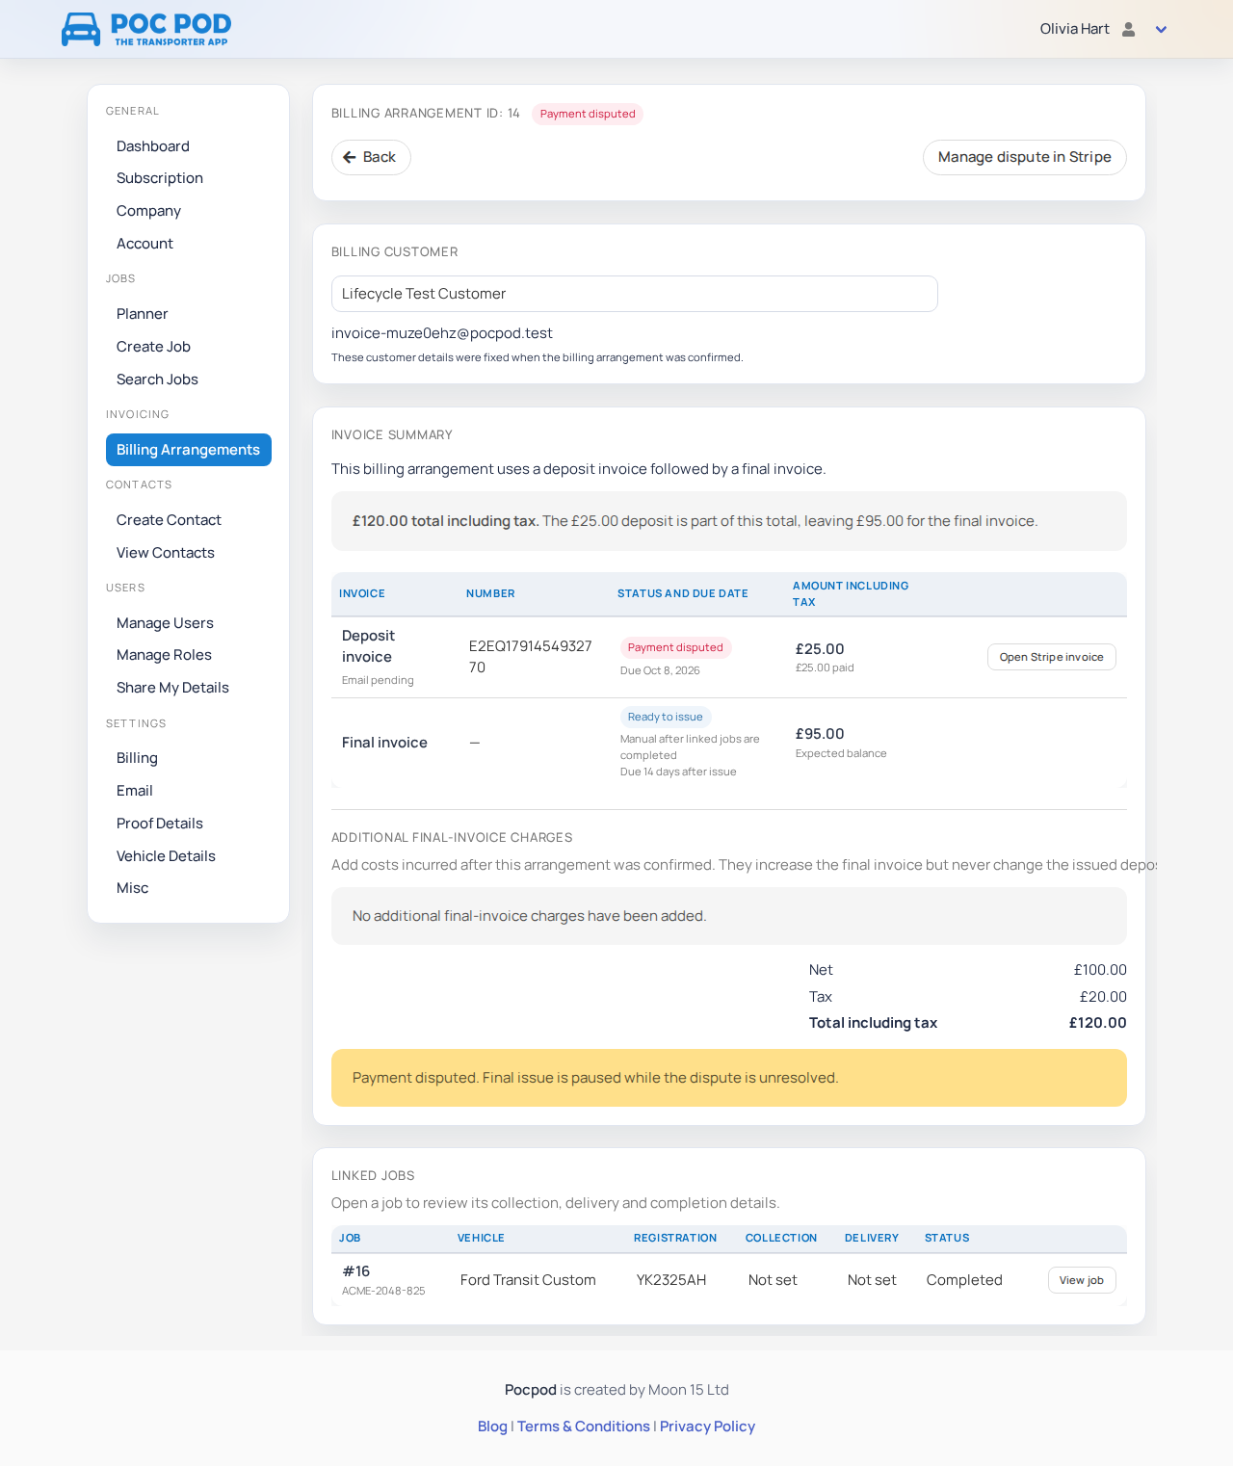Click Manage dispute in Stripe
The width and height of the screenshot is (1233, 1466).
coord(1025,157)
